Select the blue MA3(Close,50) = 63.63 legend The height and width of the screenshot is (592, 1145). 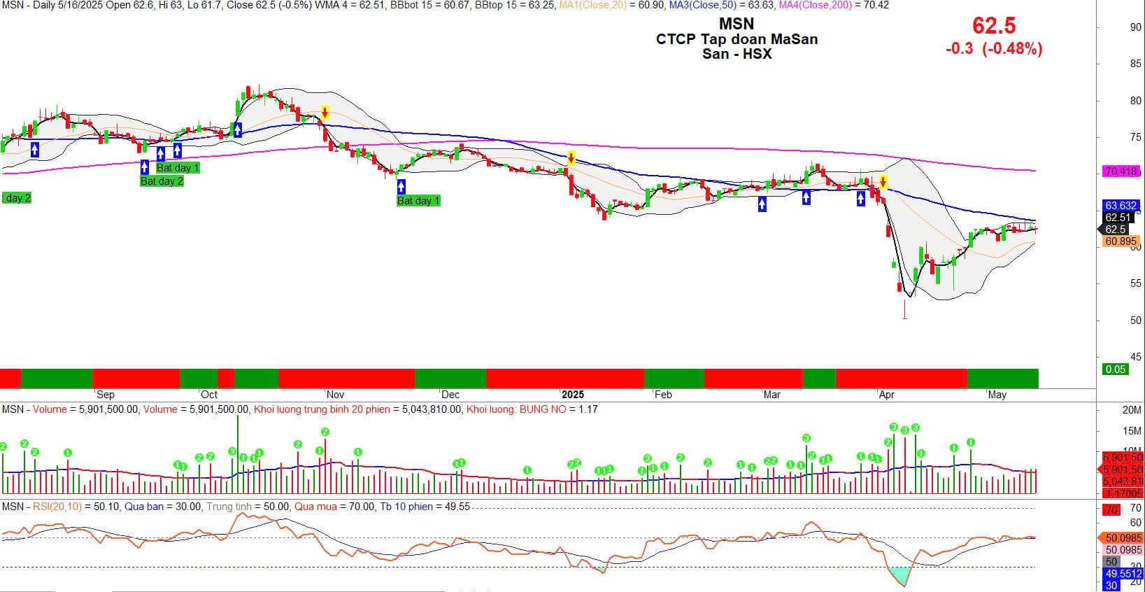(721, 5)
